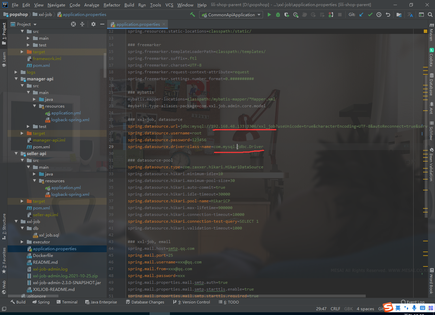The width and height of the screenshot is (435, 315).
Task: Expand the executor folder under xxl-job
Action: point(22,242)
